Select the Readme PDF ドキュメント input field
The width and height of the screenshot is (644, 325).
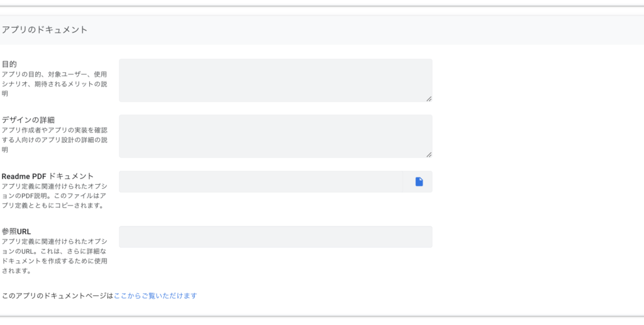[x=260, y=182]
